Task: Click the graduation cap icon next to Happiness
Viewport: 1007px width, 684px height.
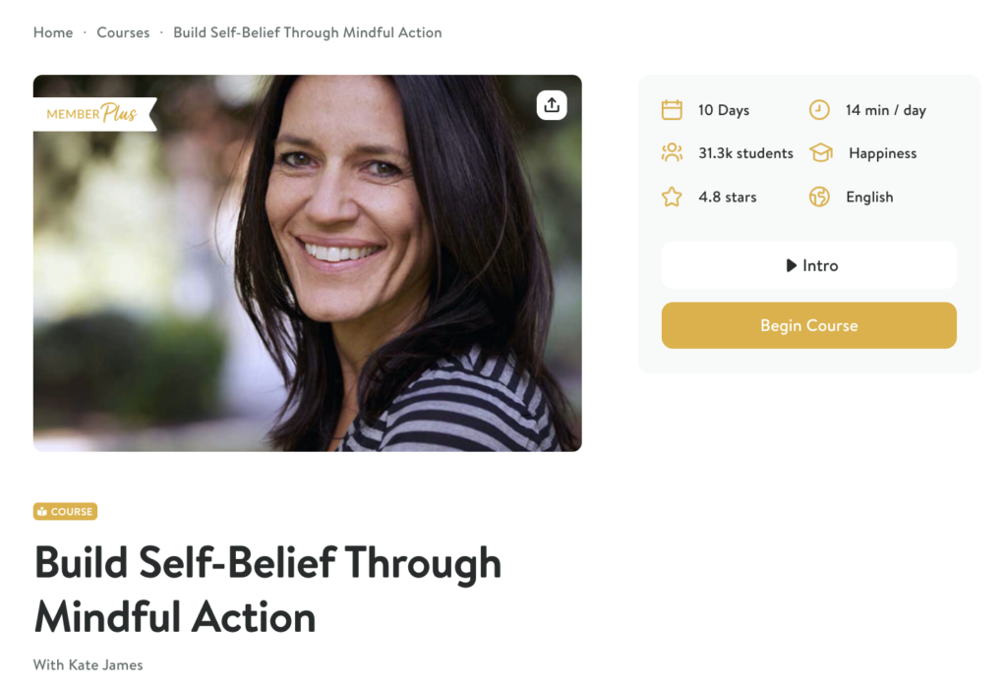Action: pos(820,153)
